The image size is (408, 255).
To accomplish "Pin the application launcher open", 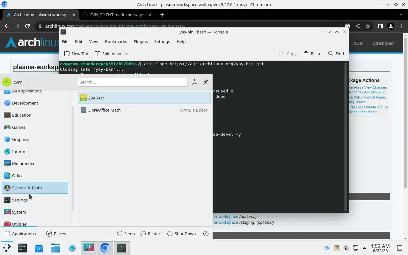I will coord(206,82).
